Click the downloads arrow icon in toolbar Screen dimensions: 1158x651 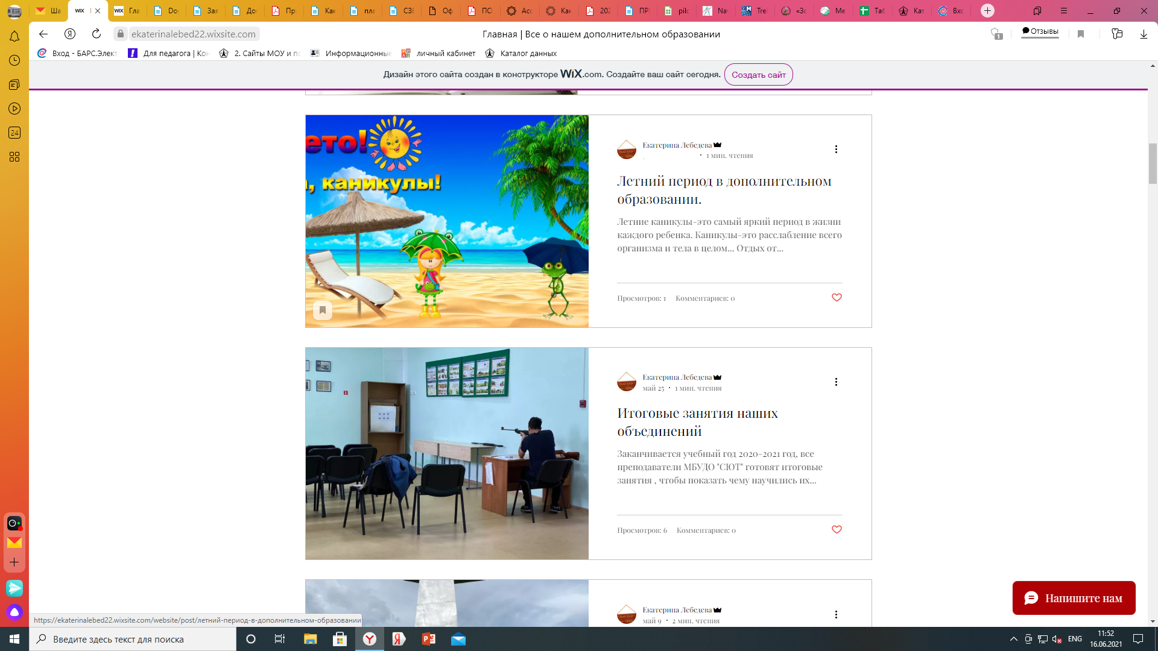point(1144,34)
